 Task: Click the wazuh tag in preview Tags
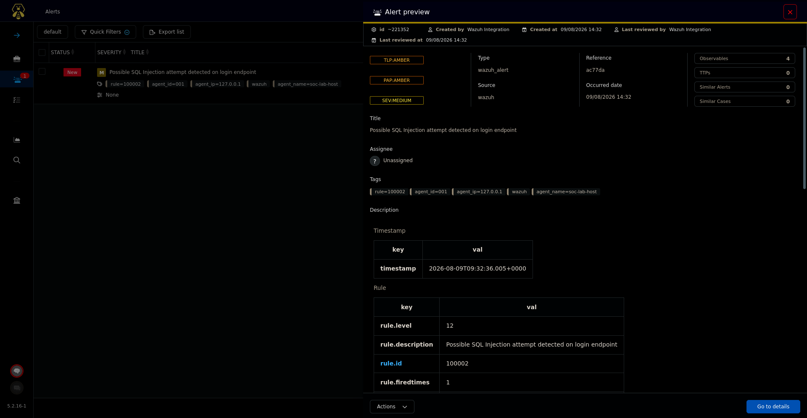519,192
